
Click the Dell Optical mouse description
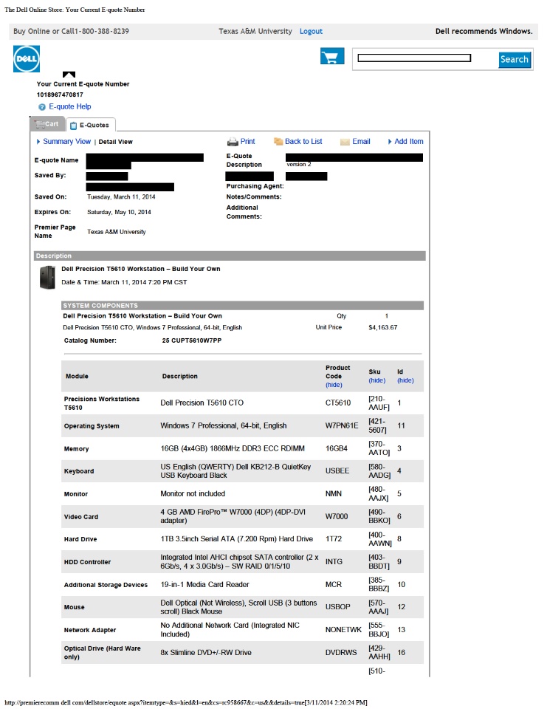(238, 607)
